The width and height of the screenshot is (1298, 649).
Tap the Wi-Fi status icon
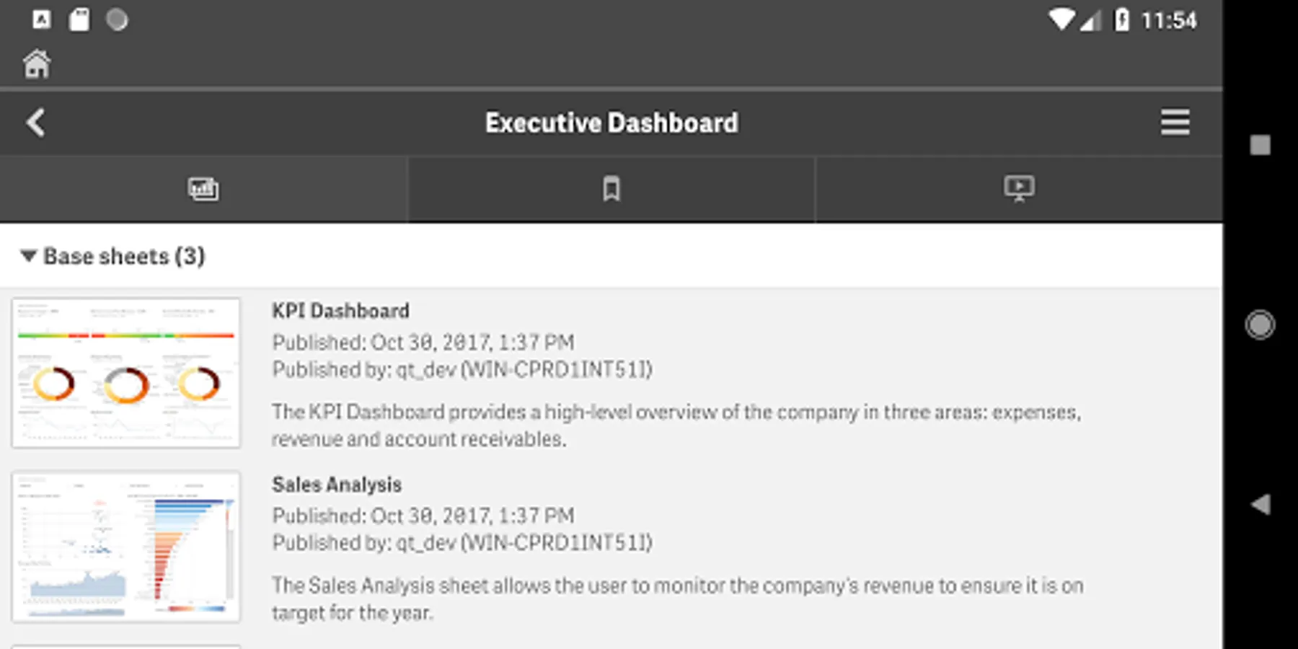[1061, 19]
